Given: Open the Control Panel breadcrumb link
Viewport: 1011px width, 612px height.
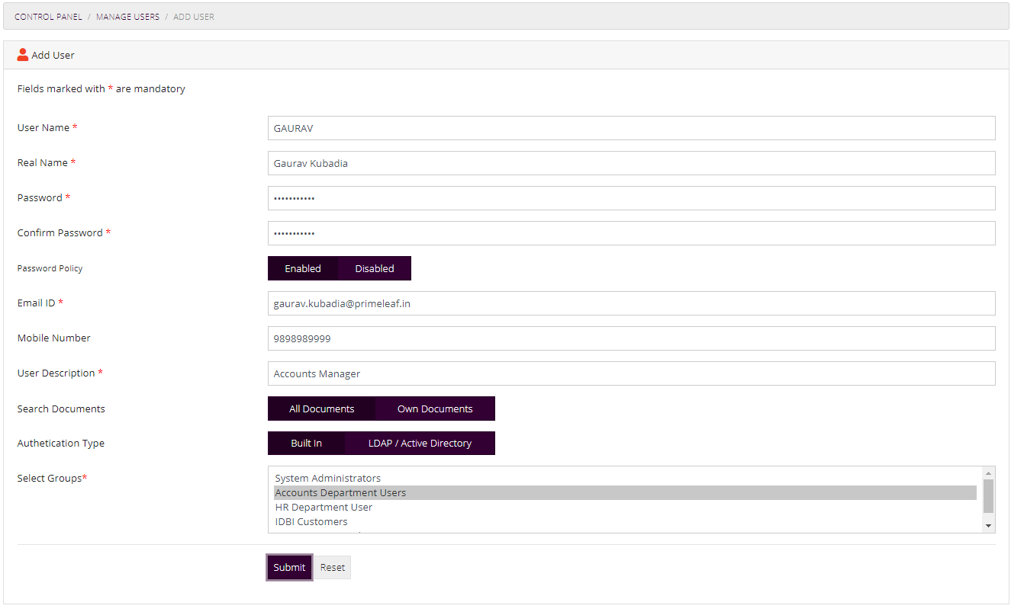Looking at the screenshot, I should pos(48,16).
